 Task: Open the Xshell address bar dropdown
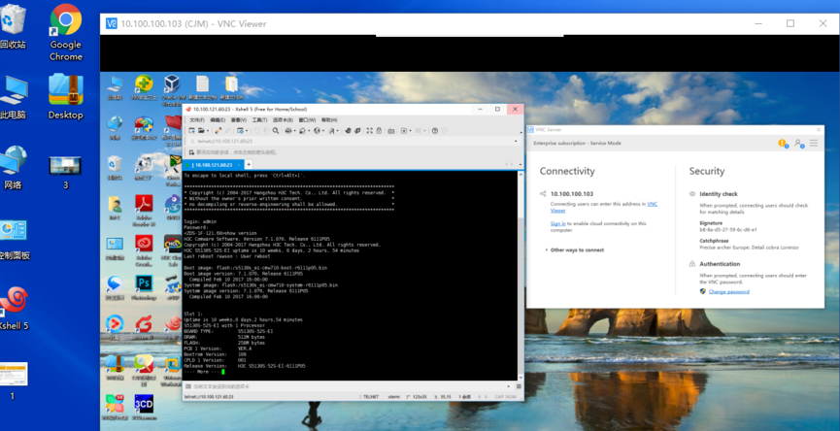point(517,141)
